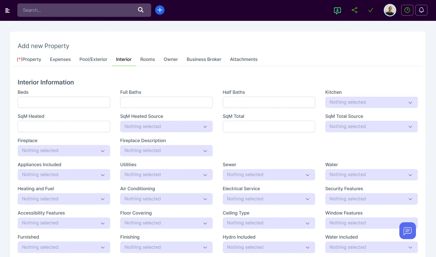Viewport: 436px width, 257px height.
Task: Expand the Air Conditioning dropdown
Action: point(166,199)
